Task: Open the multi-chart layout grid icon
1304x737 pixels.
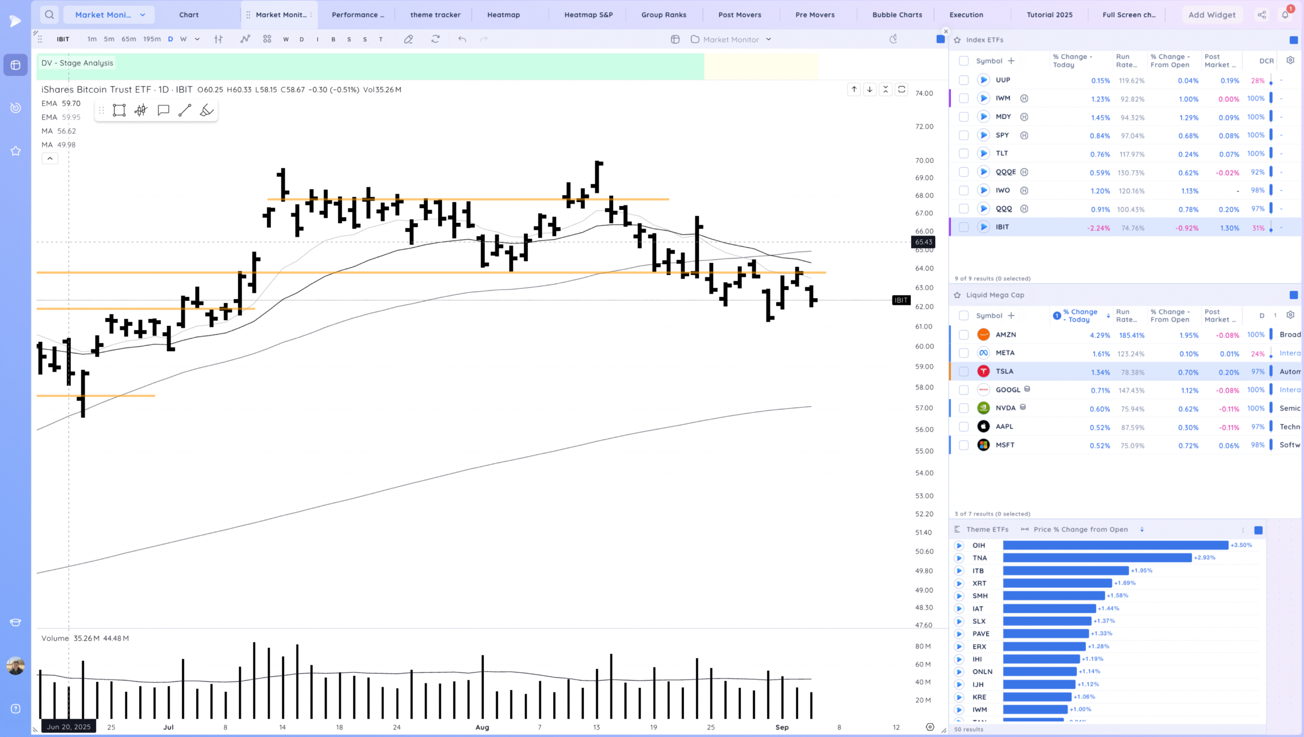Action: pyautogui.click(x=267, y=39)
